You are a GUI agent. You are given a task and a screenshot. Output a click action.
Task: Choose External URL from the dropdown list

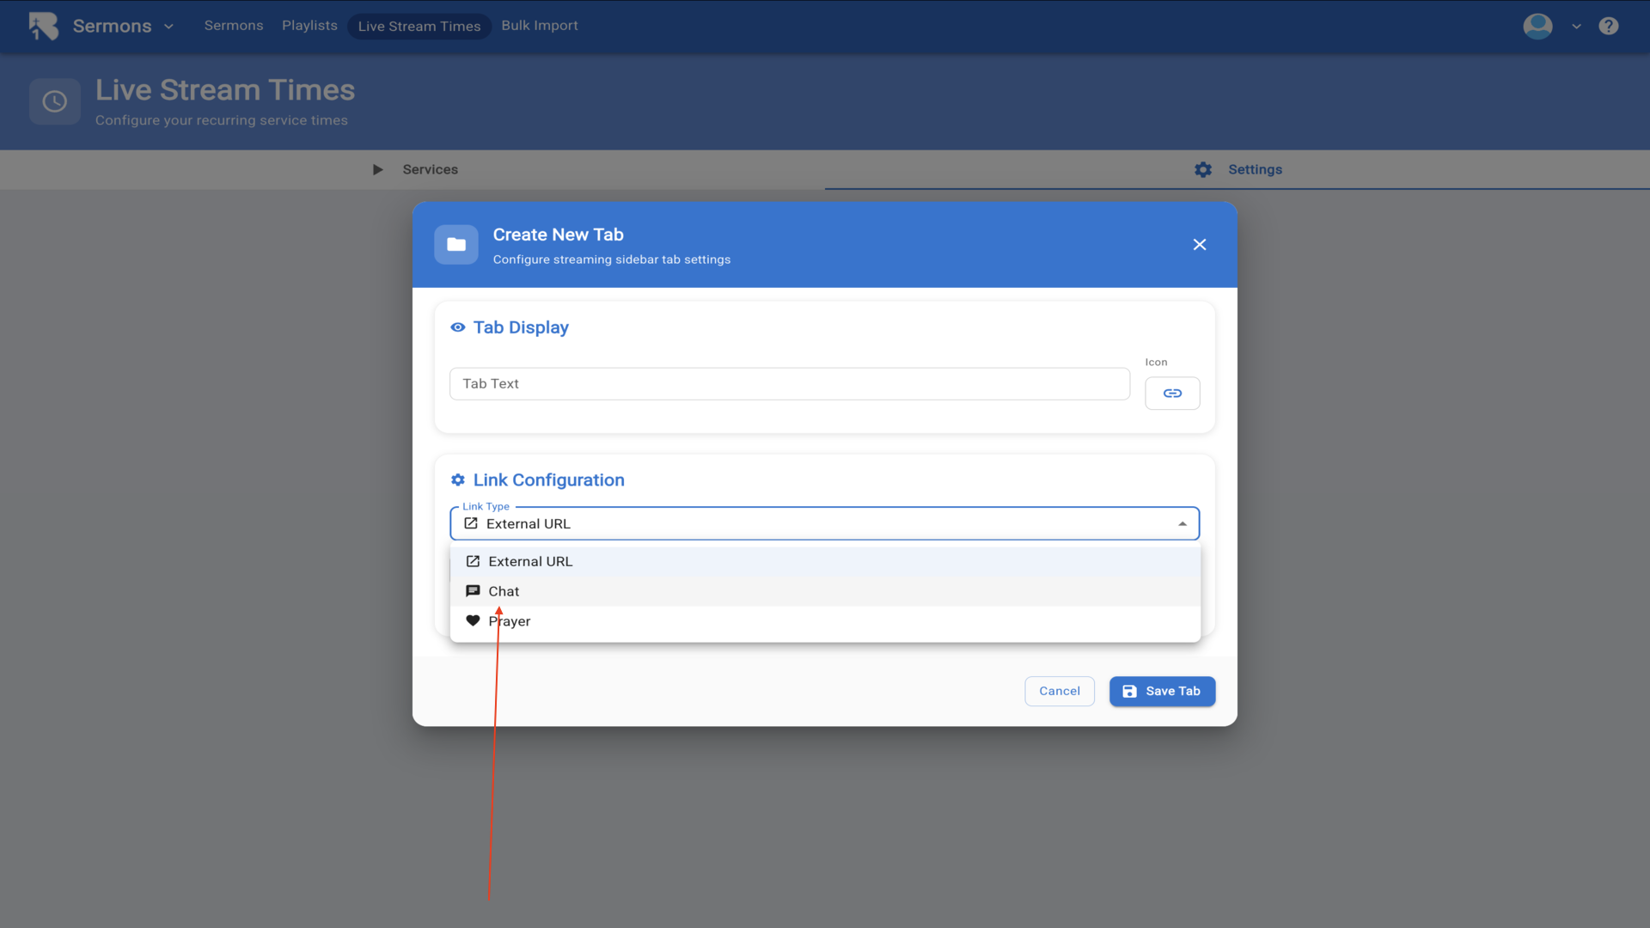[x=530, y=562]
